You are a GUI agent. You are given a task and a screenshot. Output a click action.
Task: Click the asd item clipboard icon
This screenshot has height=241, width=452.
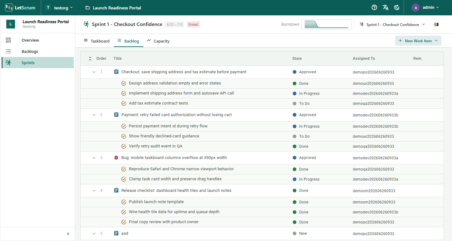(x=116, y=233)
